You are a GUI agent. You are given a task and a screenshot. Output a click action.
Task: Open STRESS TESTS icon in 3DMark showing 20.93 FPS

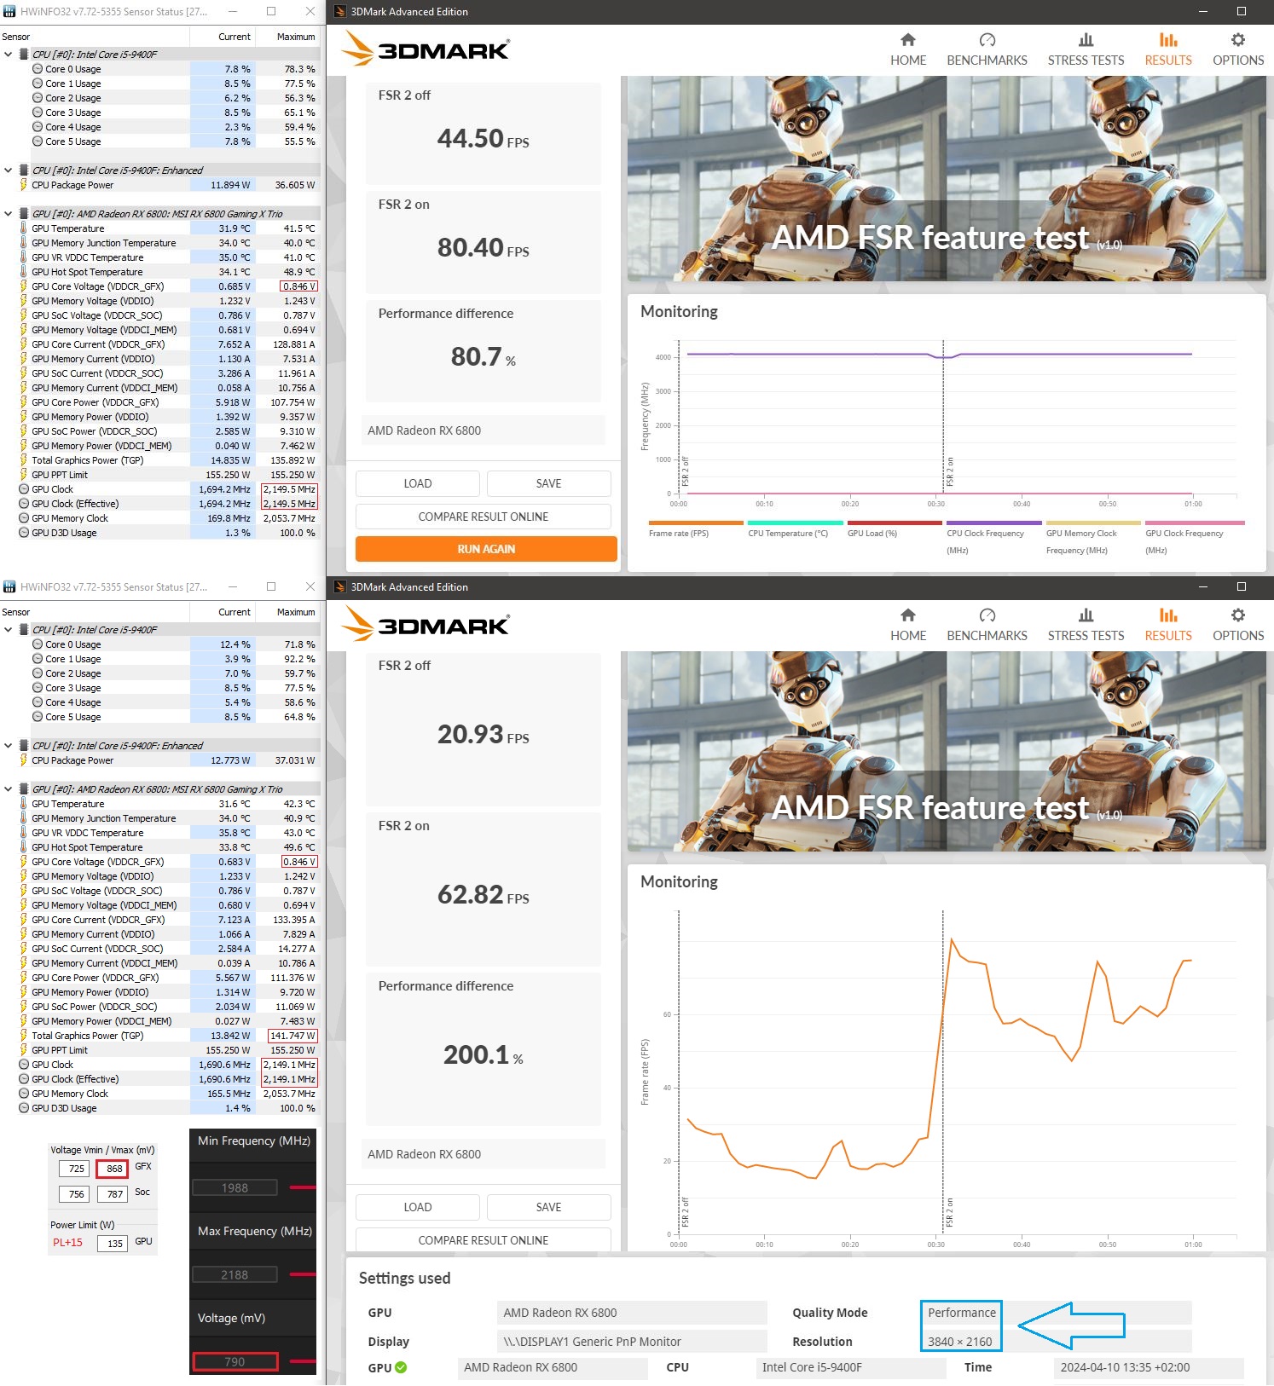(1086, 615)
